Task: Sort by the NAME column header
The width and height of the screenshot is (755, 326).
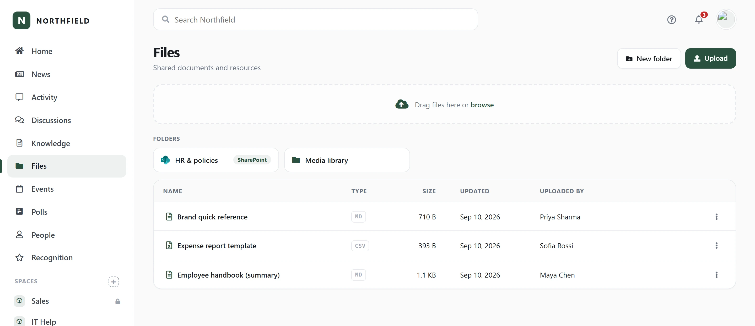Action: click(x=172, y=191)
